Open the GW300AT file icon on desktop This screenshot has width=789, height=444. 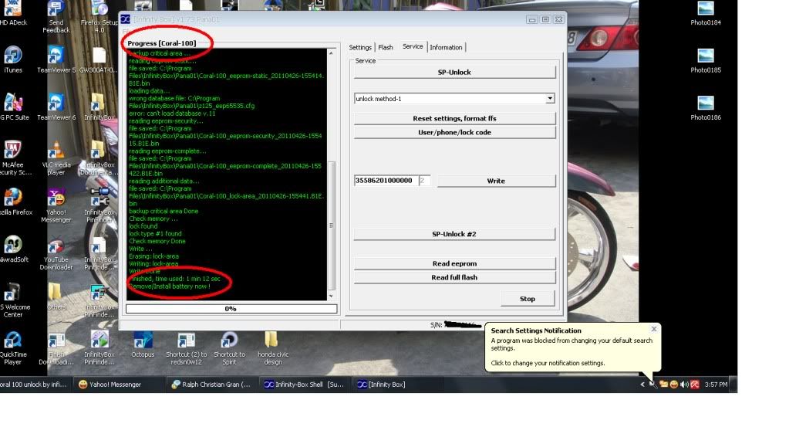(99, 59)
